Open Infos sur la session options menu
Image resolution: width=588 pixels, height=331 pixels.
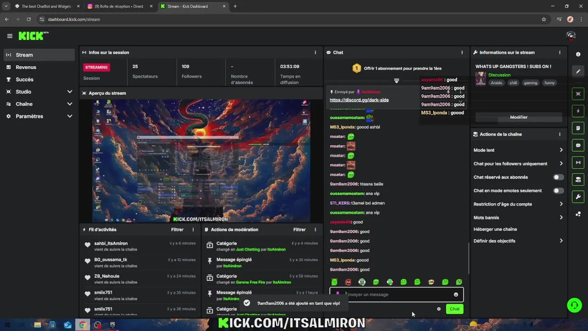(x=315, y=52)
